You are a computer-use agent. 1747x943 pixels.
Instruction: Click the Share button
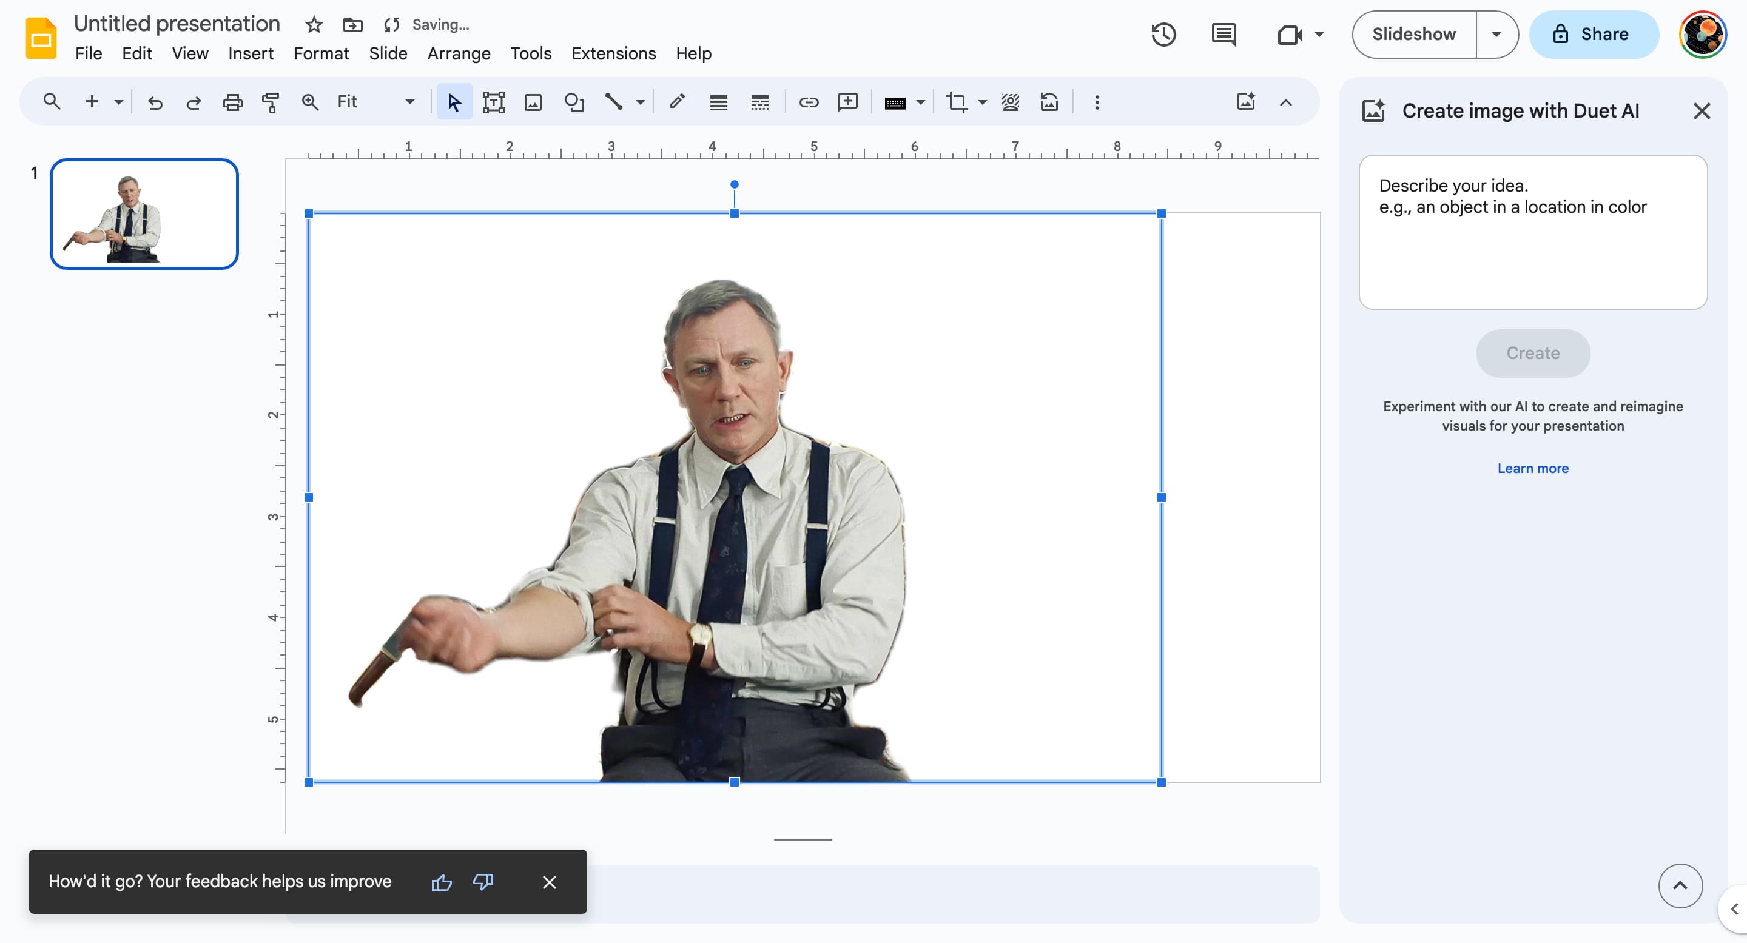(x=1593, y=35)
